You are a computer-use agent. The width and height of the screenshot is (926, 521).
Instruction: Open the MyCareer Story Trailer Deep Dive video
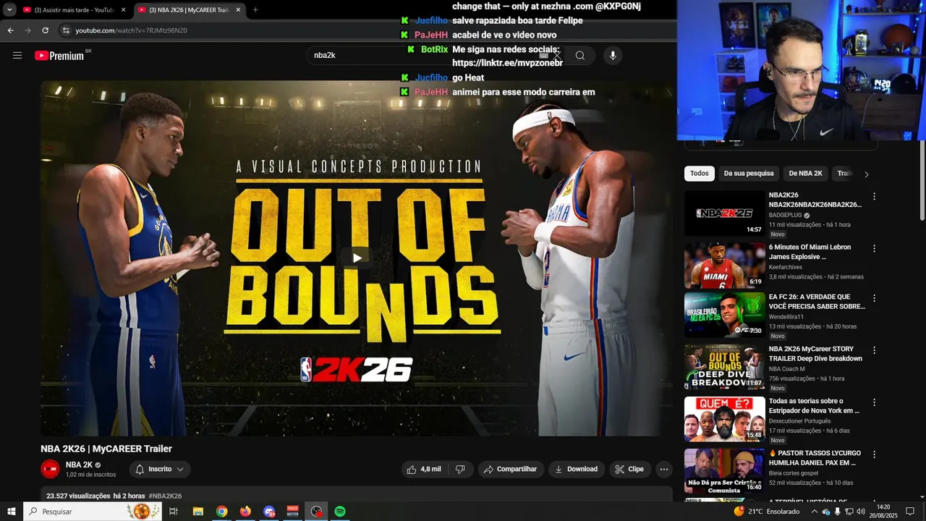725,367
